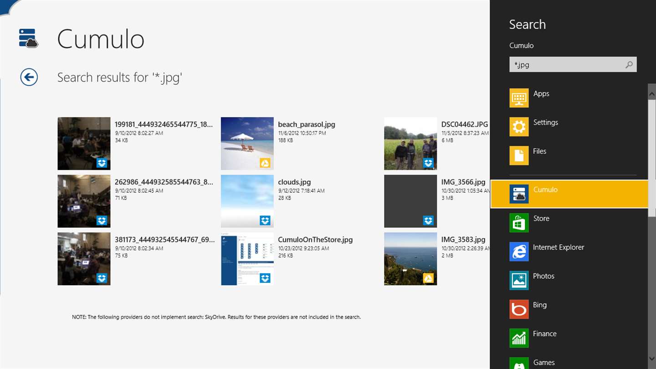Click the scroll down arrow in Search pane
This screenshot has width=656, height=369.
click(652, 358)
